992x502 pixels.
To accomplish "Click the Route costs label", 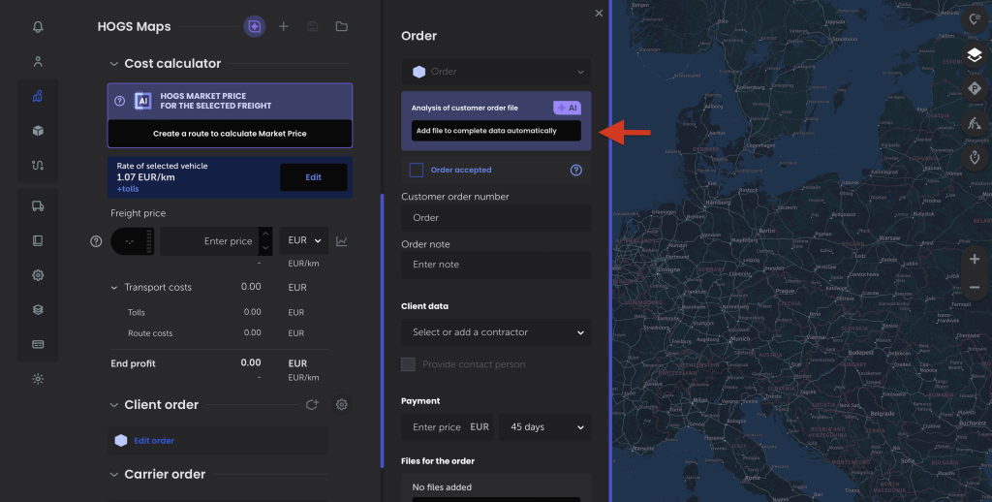I will [150, 333].
